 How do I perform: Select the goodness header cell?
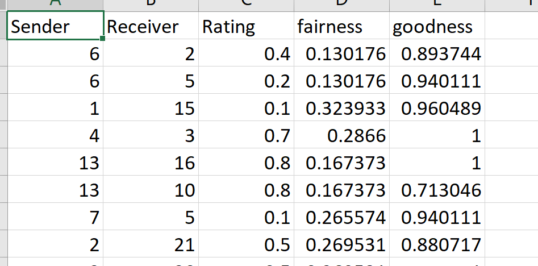point(437,26)
